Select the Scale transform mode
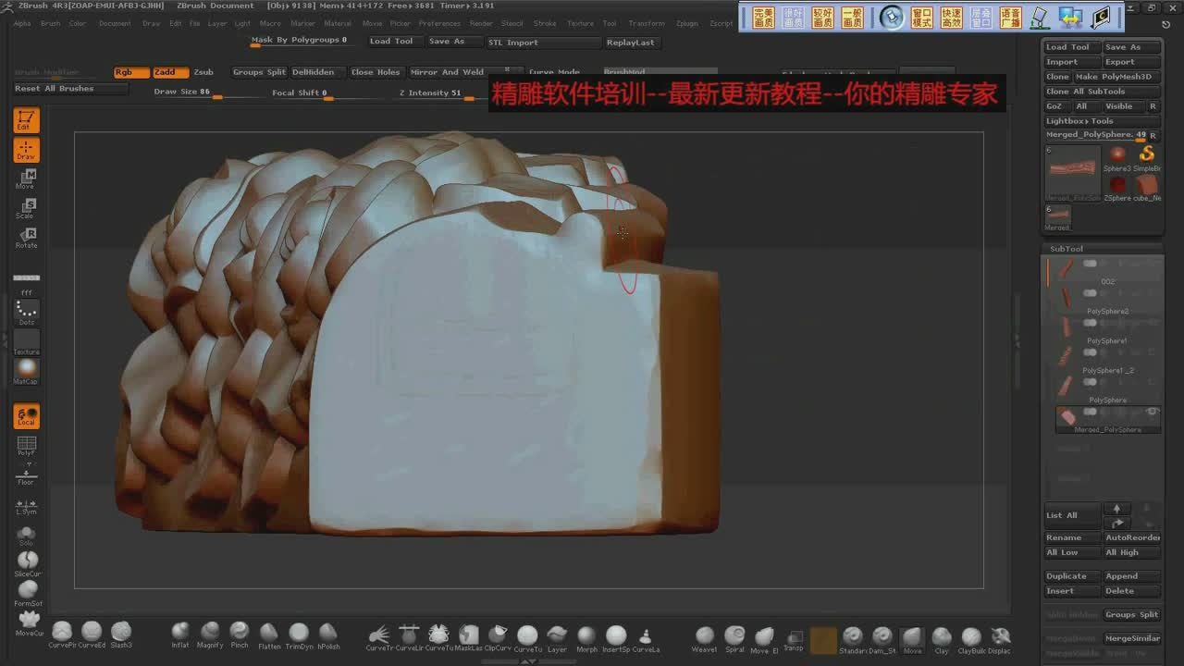 26,209
